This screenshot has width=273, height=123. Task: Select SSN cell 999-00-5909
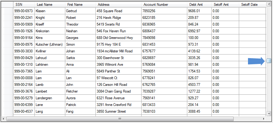pyautogui.click(x=24, y=24)
